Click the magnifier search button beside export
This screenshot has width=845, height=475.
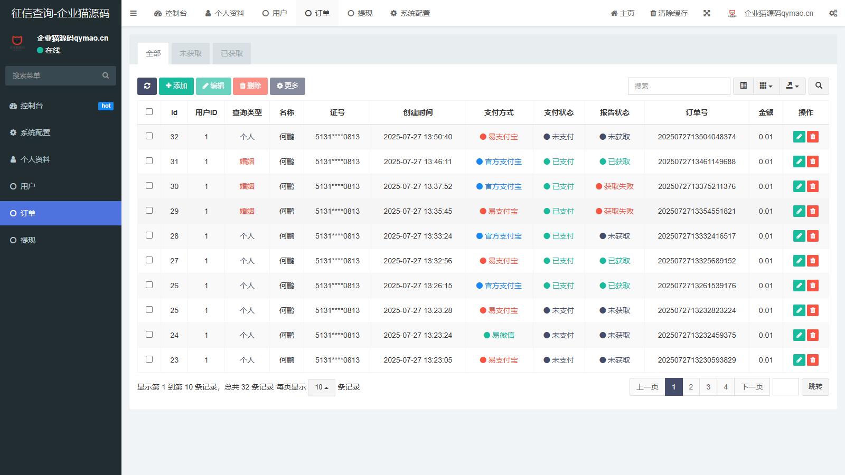pos(819,86)
